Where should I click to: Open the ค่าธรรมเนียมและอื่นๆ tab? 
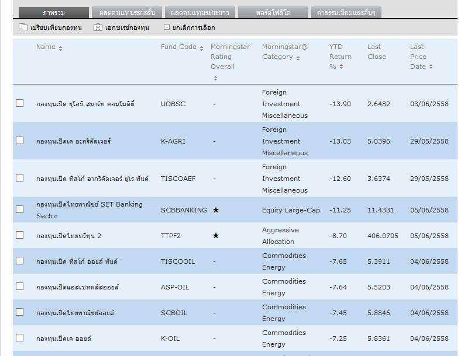(x=346, y=13)
